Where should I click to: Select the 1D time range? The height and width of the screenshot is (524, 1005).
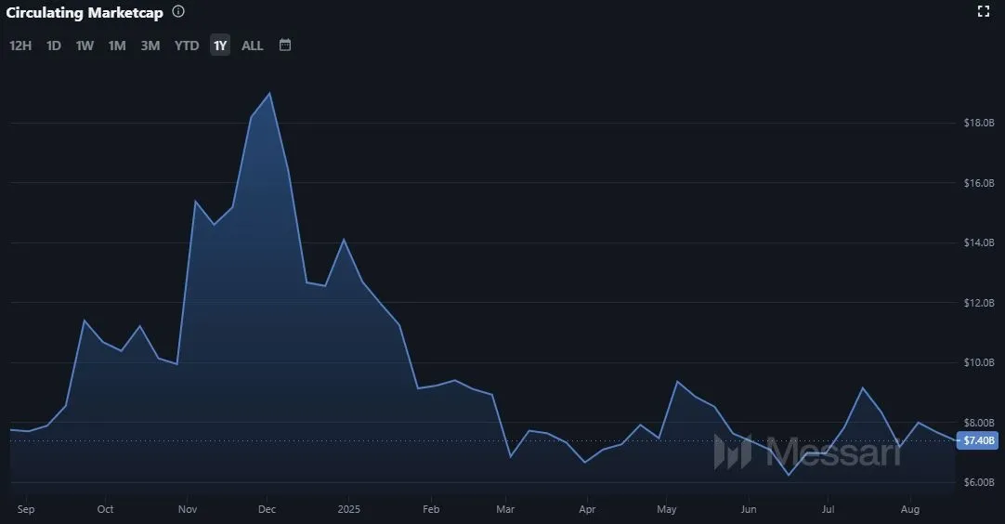pyautogui.click(x=54, y=46)
